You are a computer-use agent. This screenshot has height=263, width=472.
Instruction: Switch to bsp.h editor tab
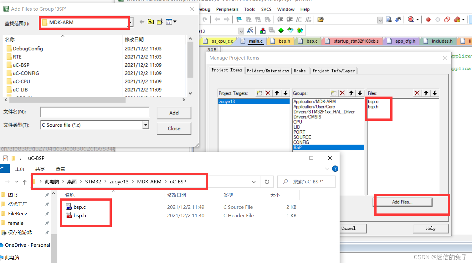pyautogui.click(x=281, y=41)
